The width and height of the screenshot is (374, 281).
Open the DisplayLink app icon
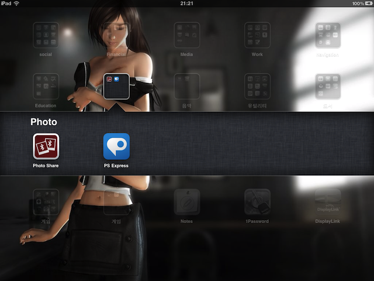click(328, 202)
